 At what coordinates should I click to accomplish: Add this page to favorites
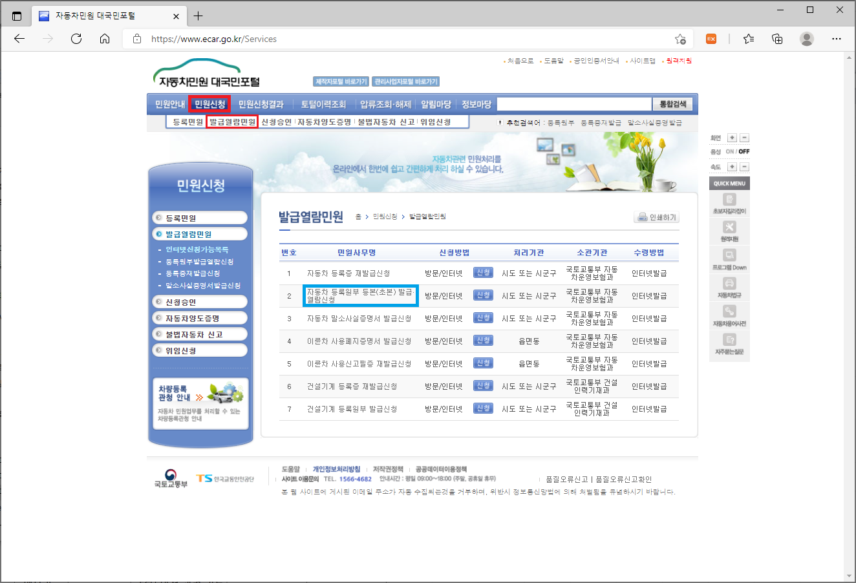click(680, 39)
